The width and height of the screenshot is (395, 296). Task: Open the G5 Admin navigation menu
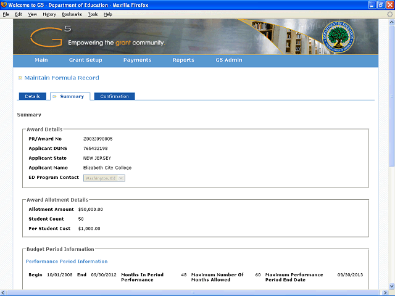point(229,60)
